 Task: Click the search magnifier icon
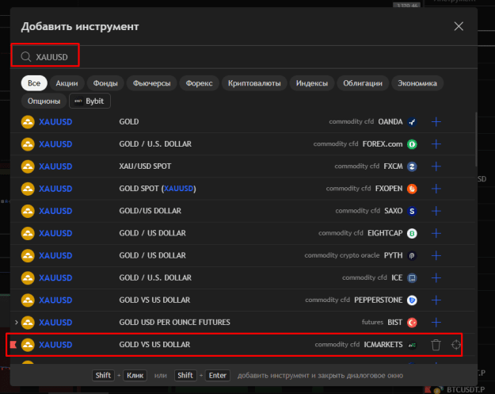[26, 57]
